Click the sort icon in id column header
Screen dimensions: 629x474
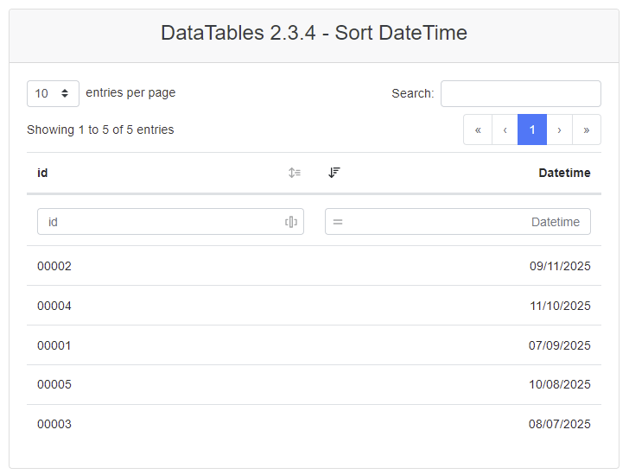(295, 173)
